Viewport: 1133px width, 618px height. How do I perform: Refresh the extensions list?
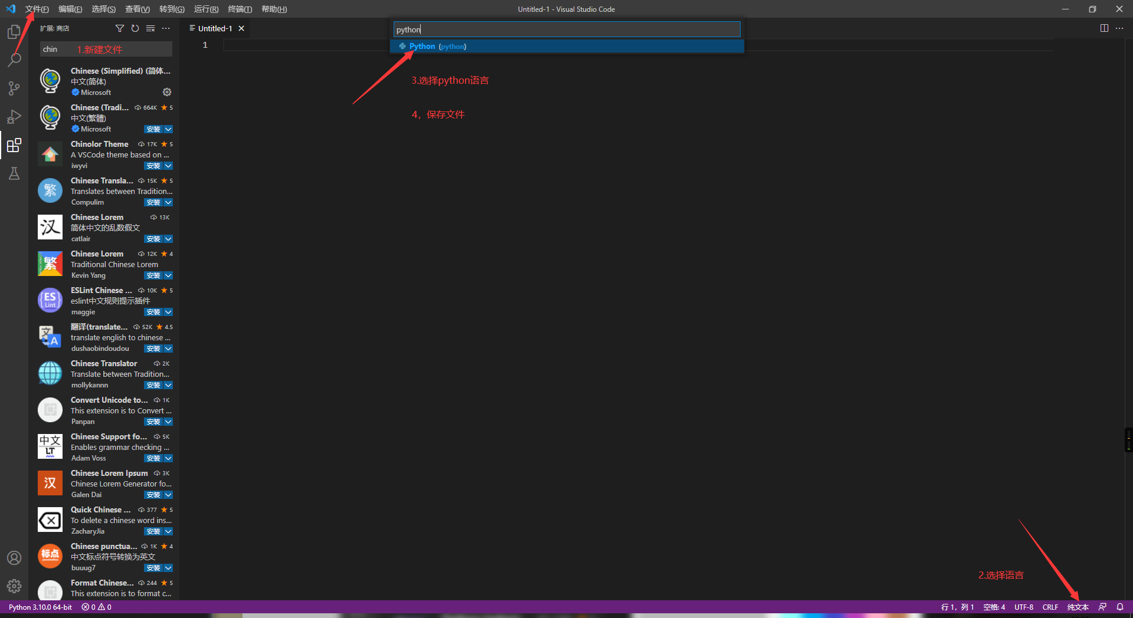tap(135, 28)
